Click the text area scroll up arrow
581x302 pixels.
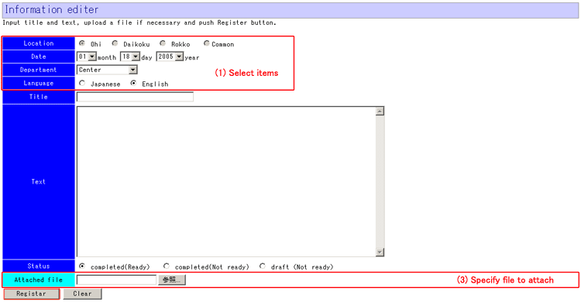(380, 112)
